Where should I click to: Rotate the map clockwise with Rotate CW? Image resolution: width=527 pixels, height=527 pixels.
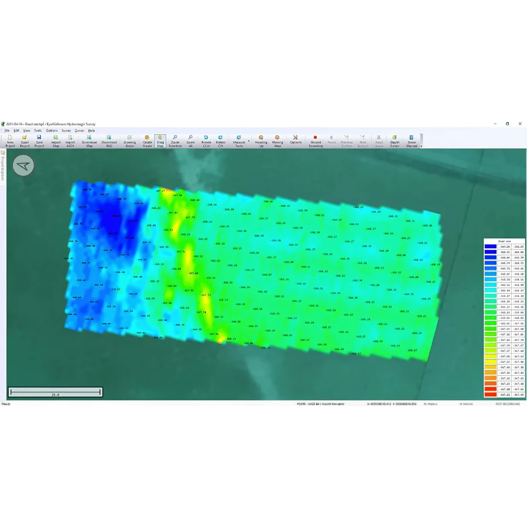(221, 141)
